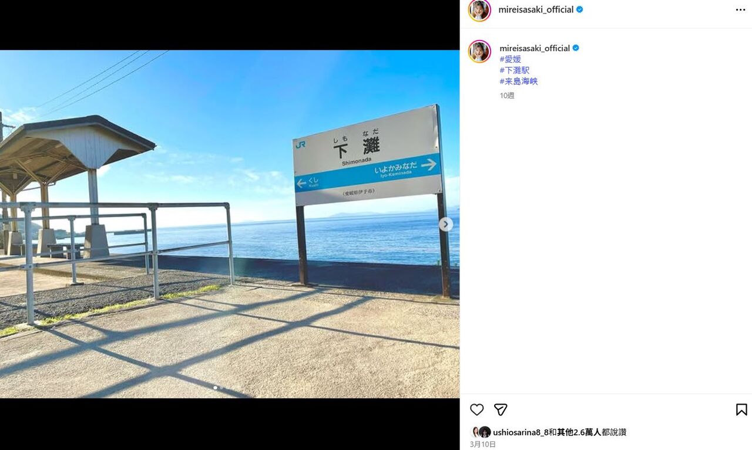752x450 pixels.
Task: Select the second carousel dot indicator
Action: (x=221, y=388)
